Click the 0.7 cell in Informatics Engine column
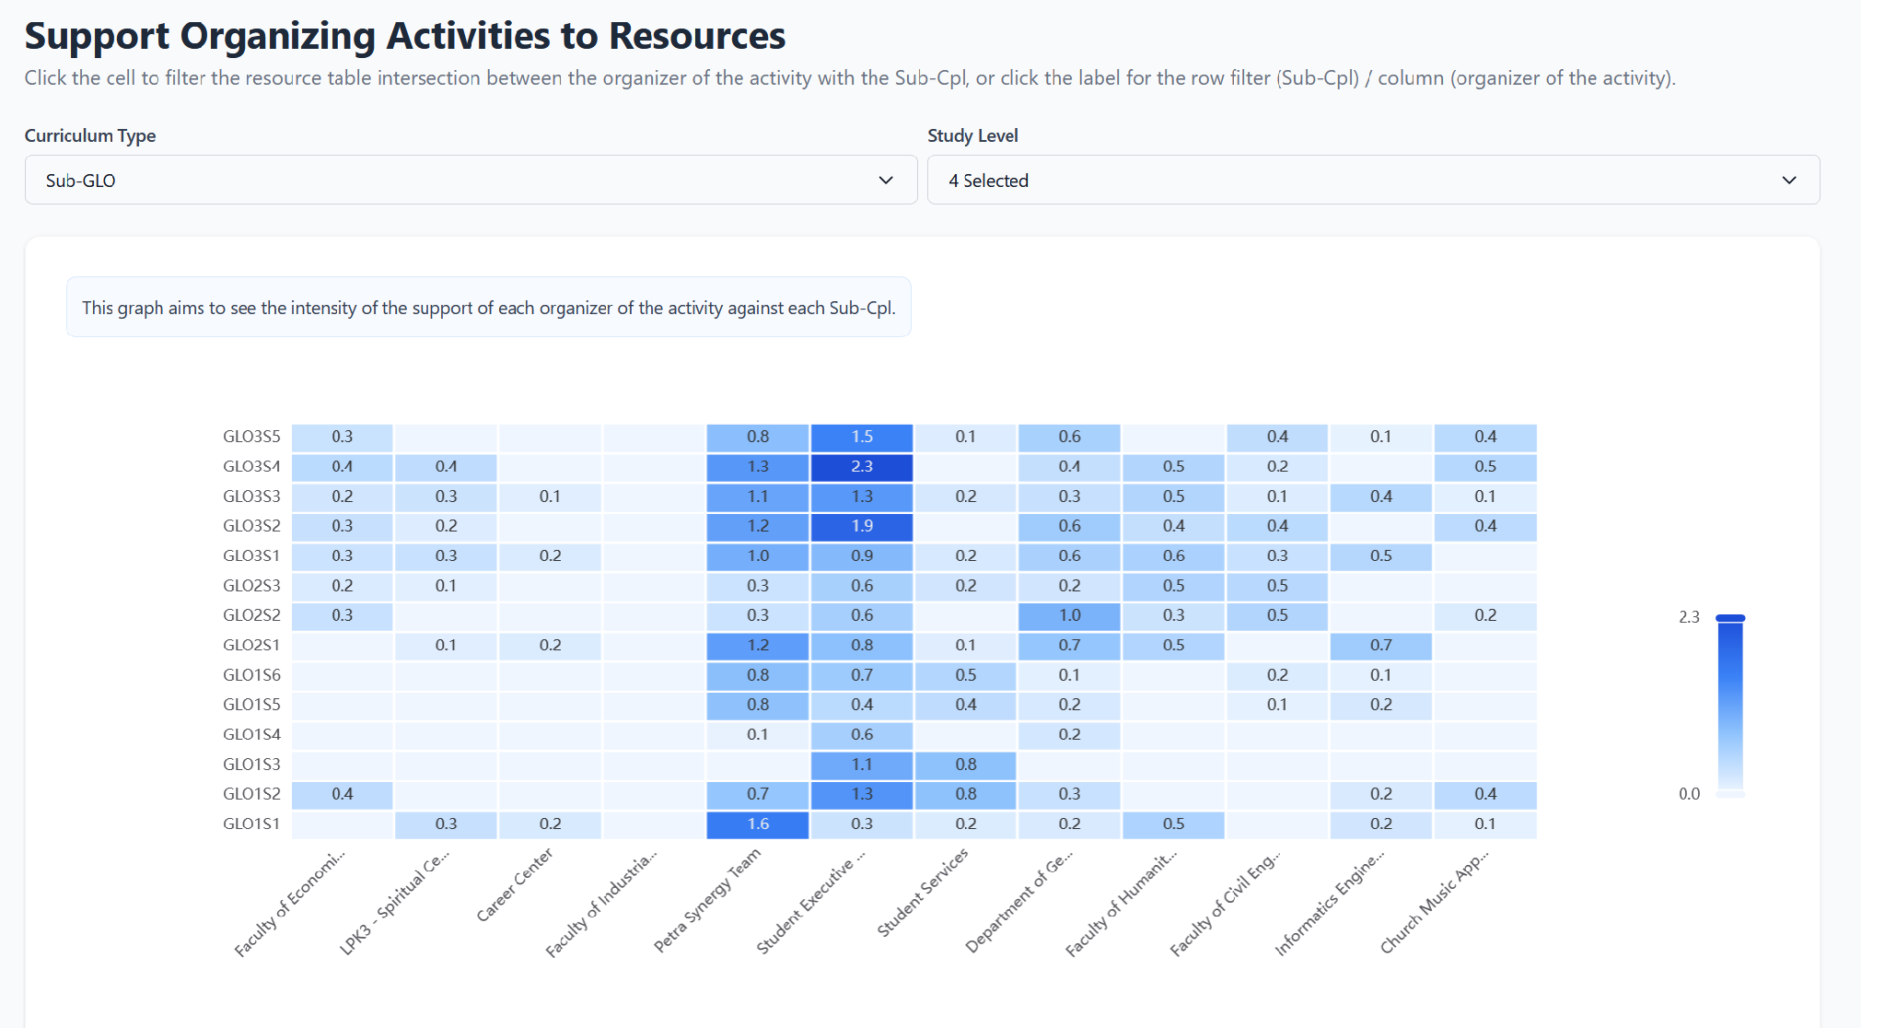1885x1028 pixels. [x=1380, y=646]
